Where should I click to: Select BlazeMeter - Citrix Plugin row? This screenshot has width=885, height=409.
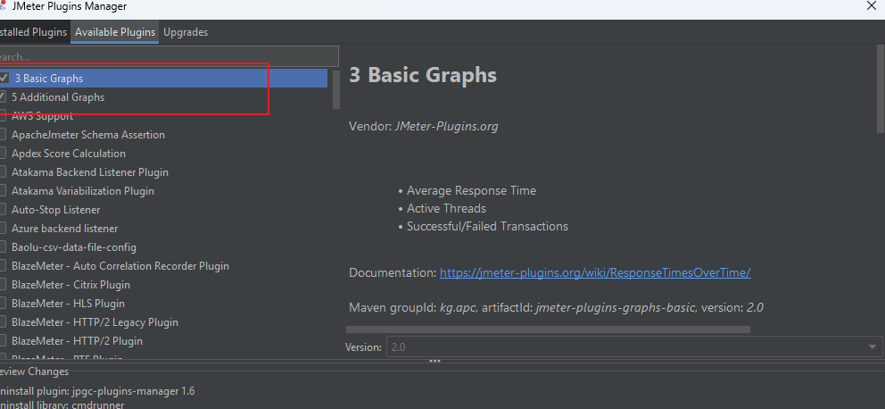click(x=163, y=285)
